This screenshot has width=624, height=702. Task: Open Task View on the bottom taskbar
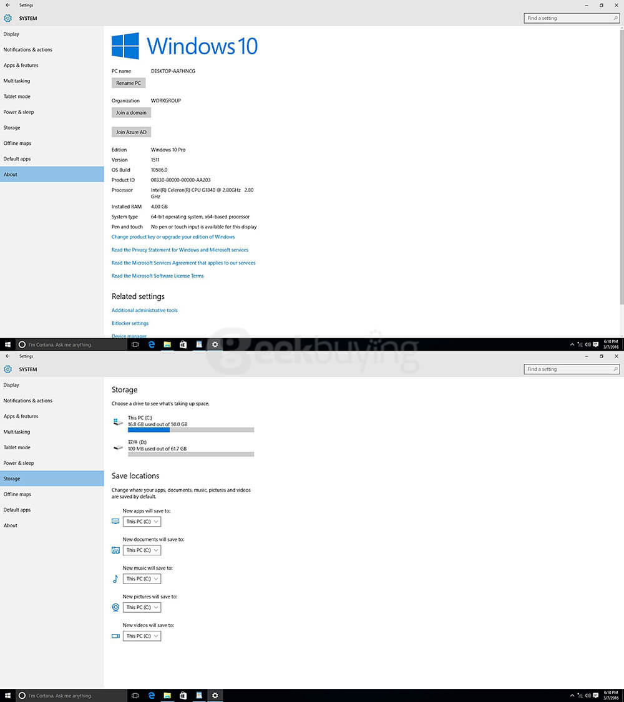(x=135, y=695)
